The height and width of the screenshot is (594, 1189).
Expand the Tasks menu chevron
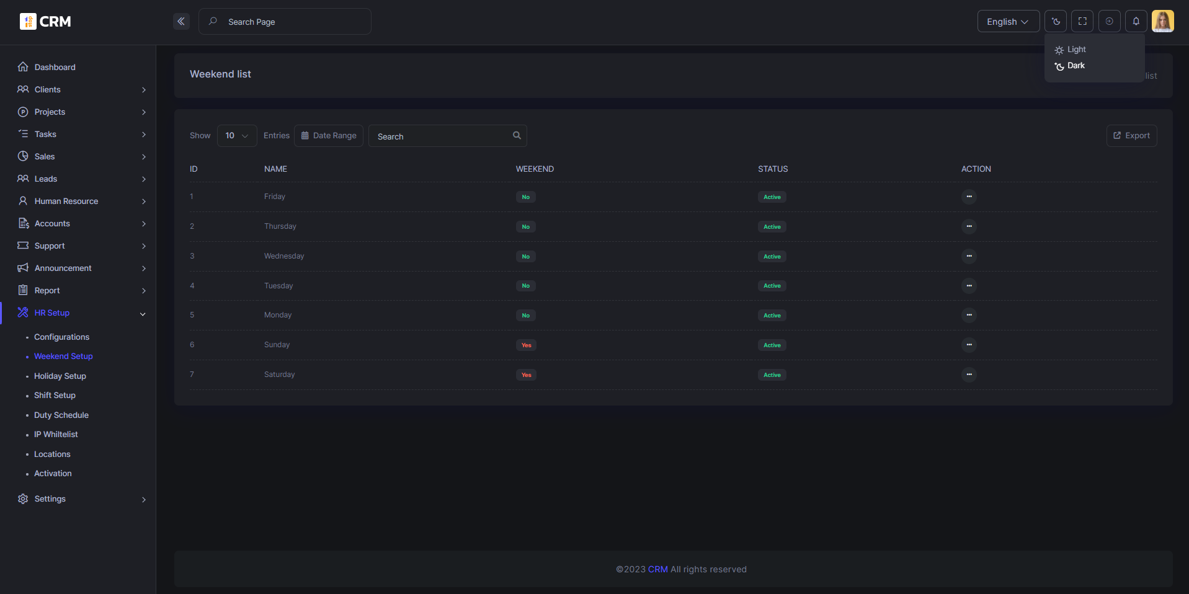[144, 135]
